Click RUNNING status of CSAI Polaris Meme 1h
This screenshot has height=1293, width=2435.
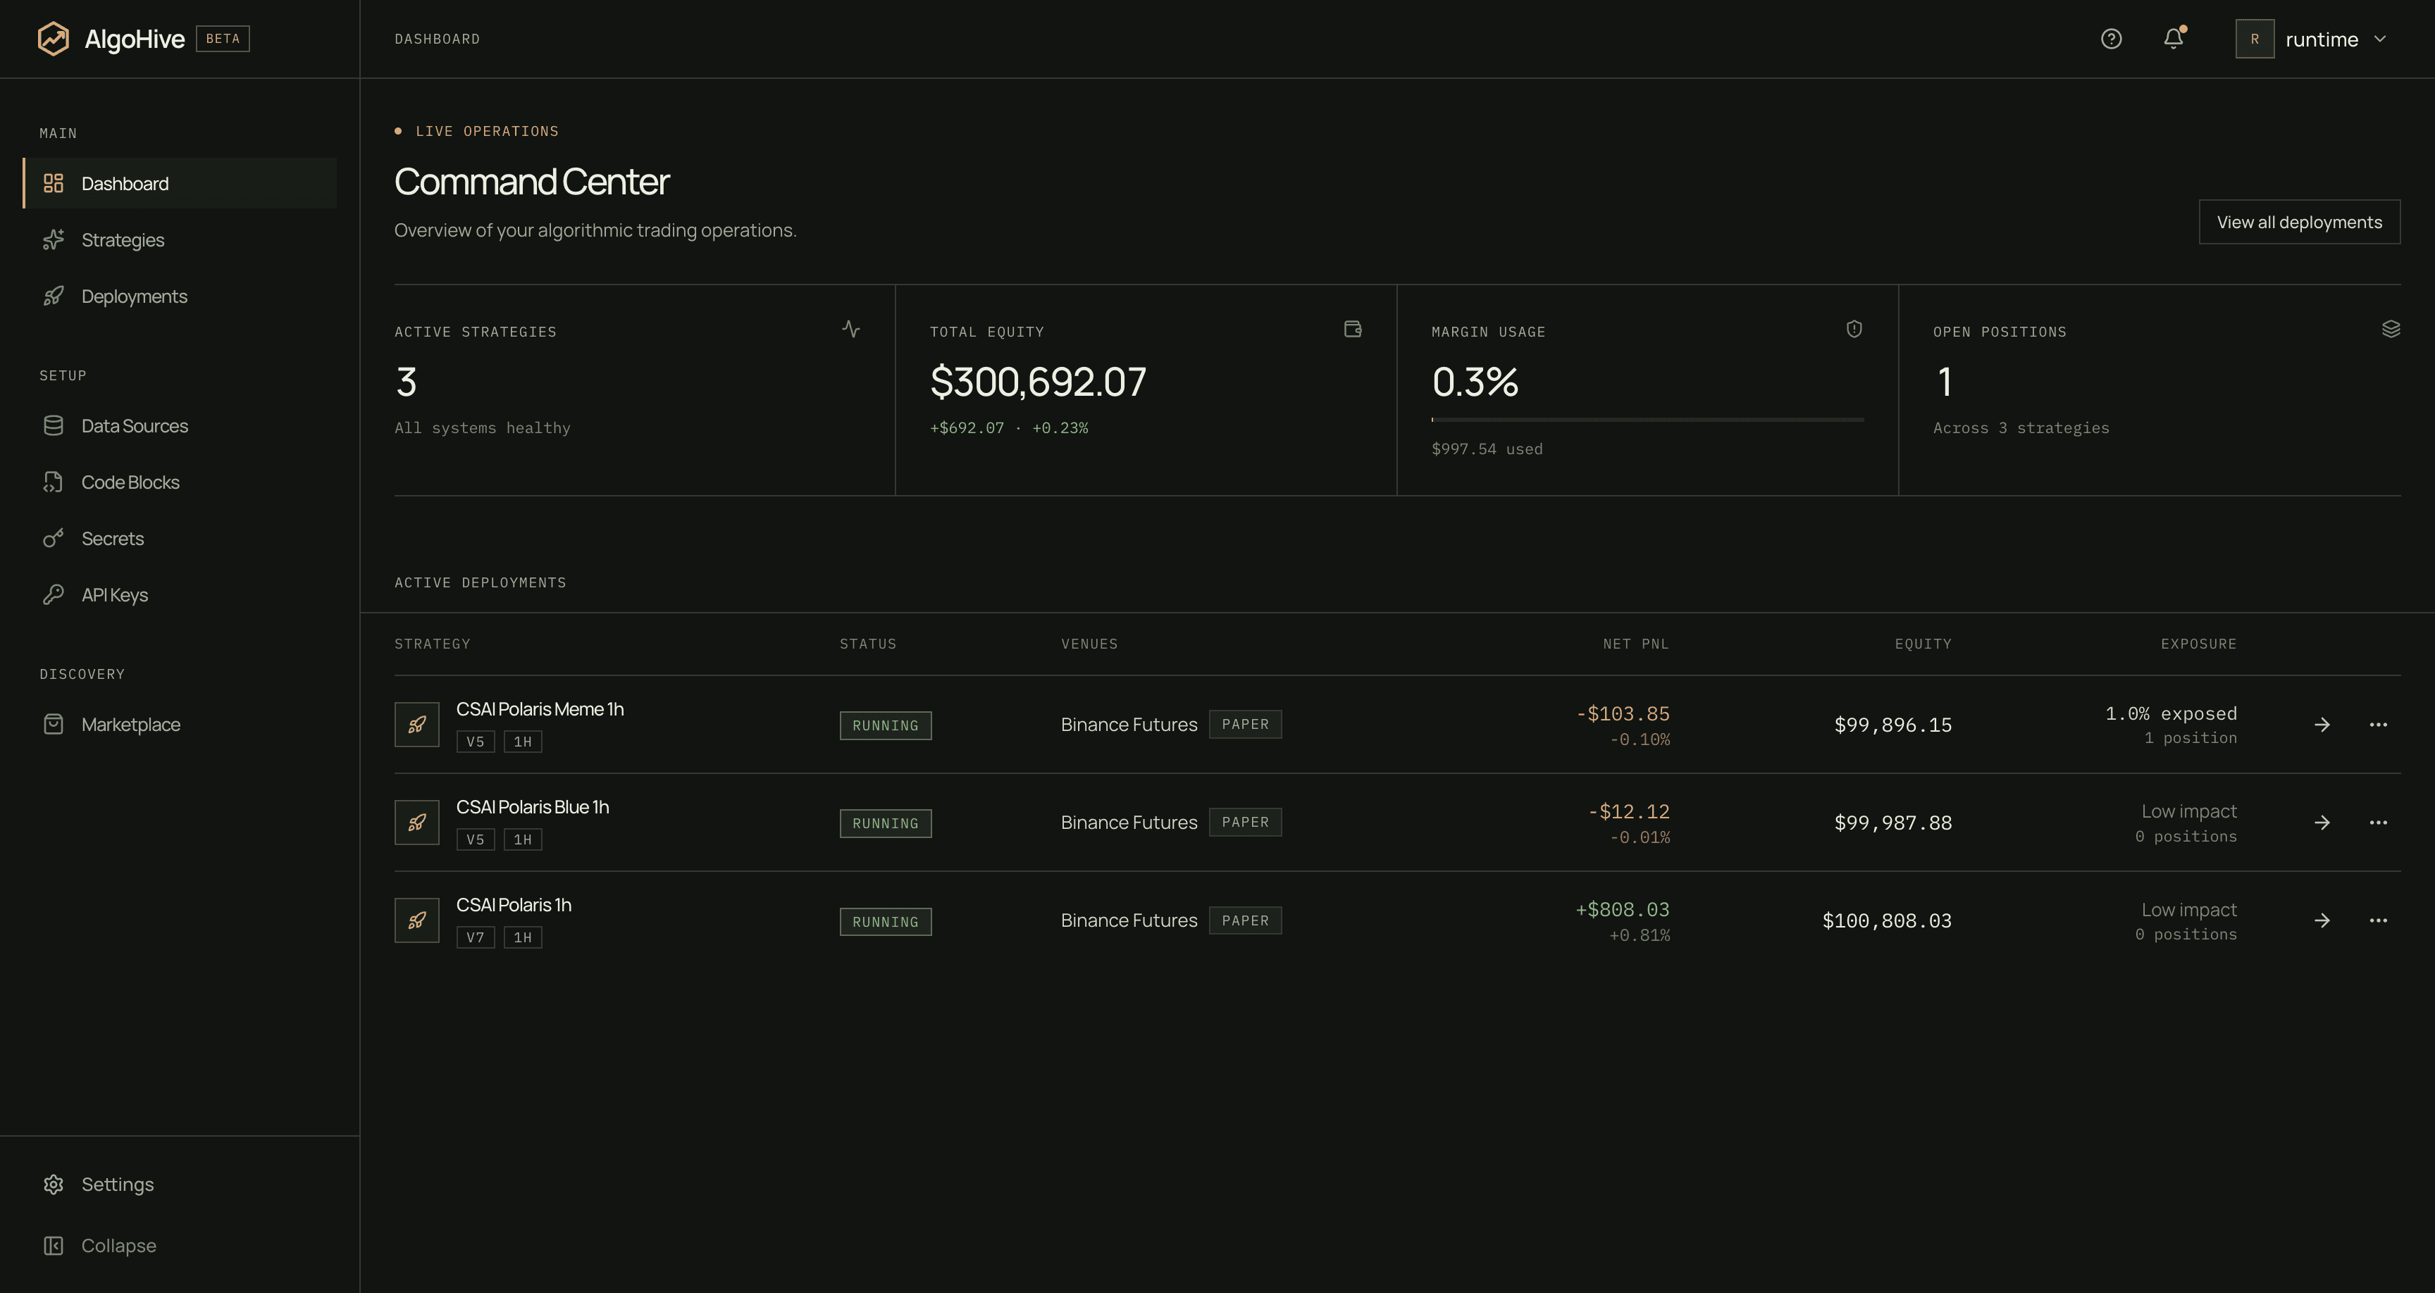[886, 726]
